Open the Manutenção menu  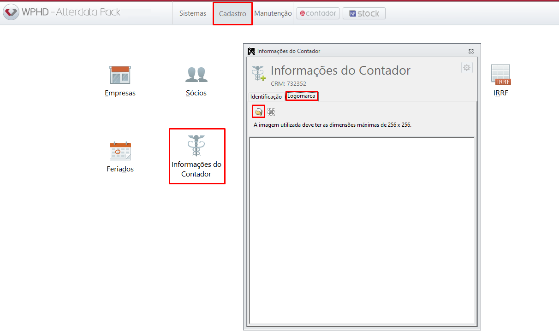click(273, 13)
